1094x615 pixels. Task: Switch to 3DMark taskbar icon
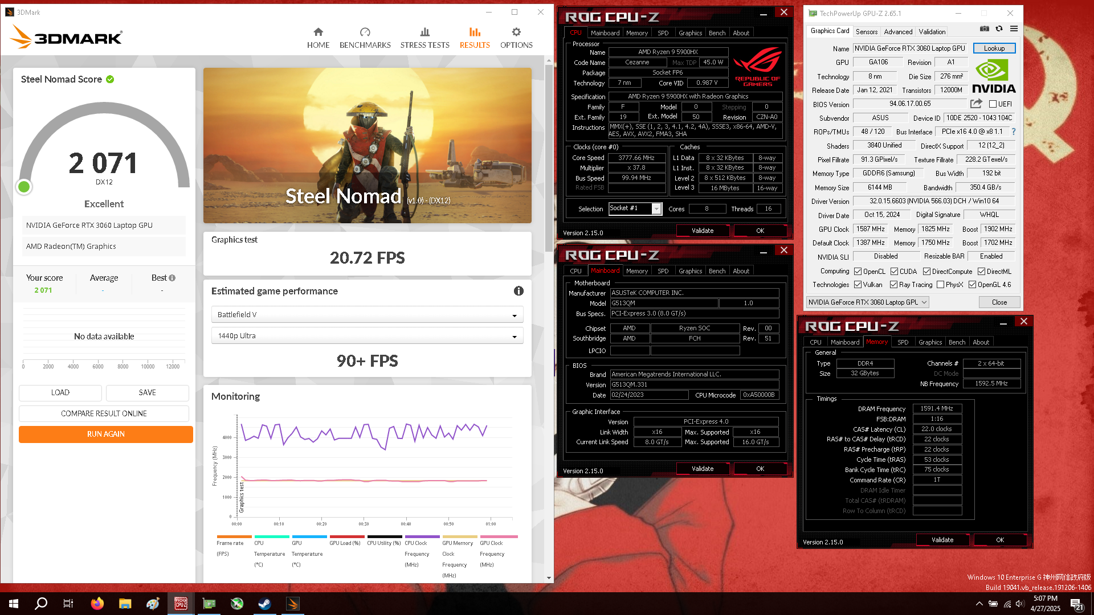tap(293, 604)
